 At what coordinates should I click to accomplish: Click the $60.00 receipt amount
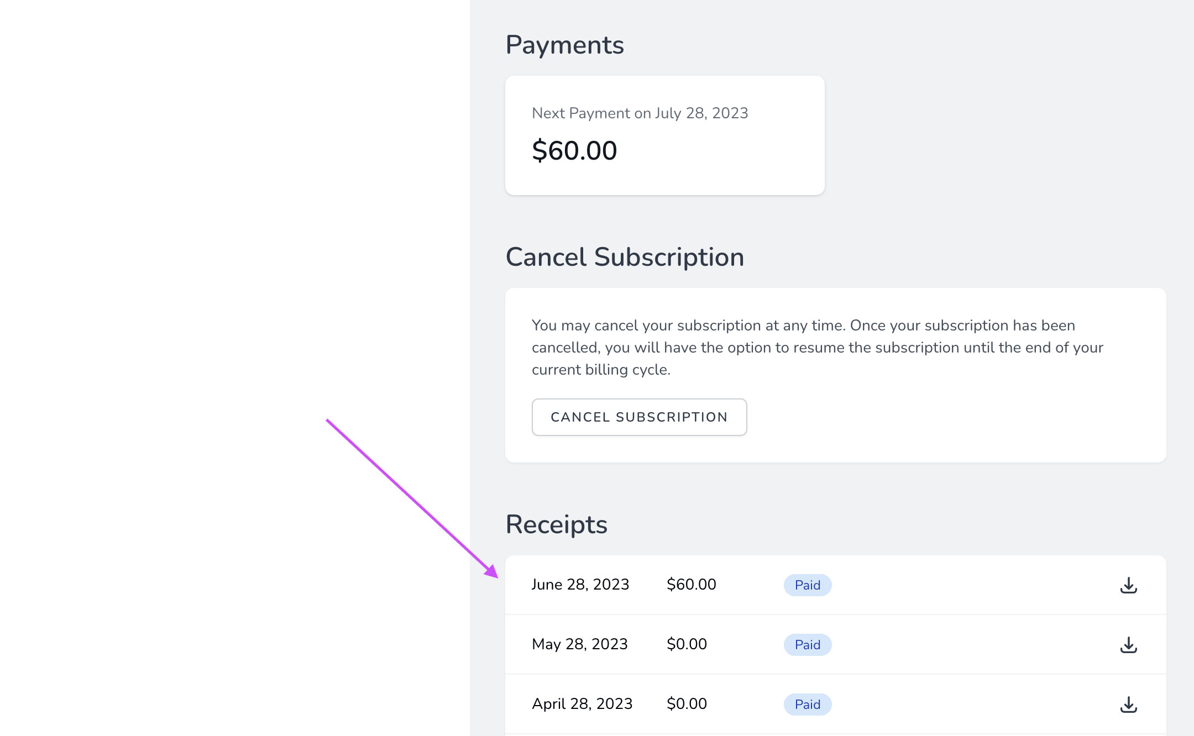tap(692, 585)
